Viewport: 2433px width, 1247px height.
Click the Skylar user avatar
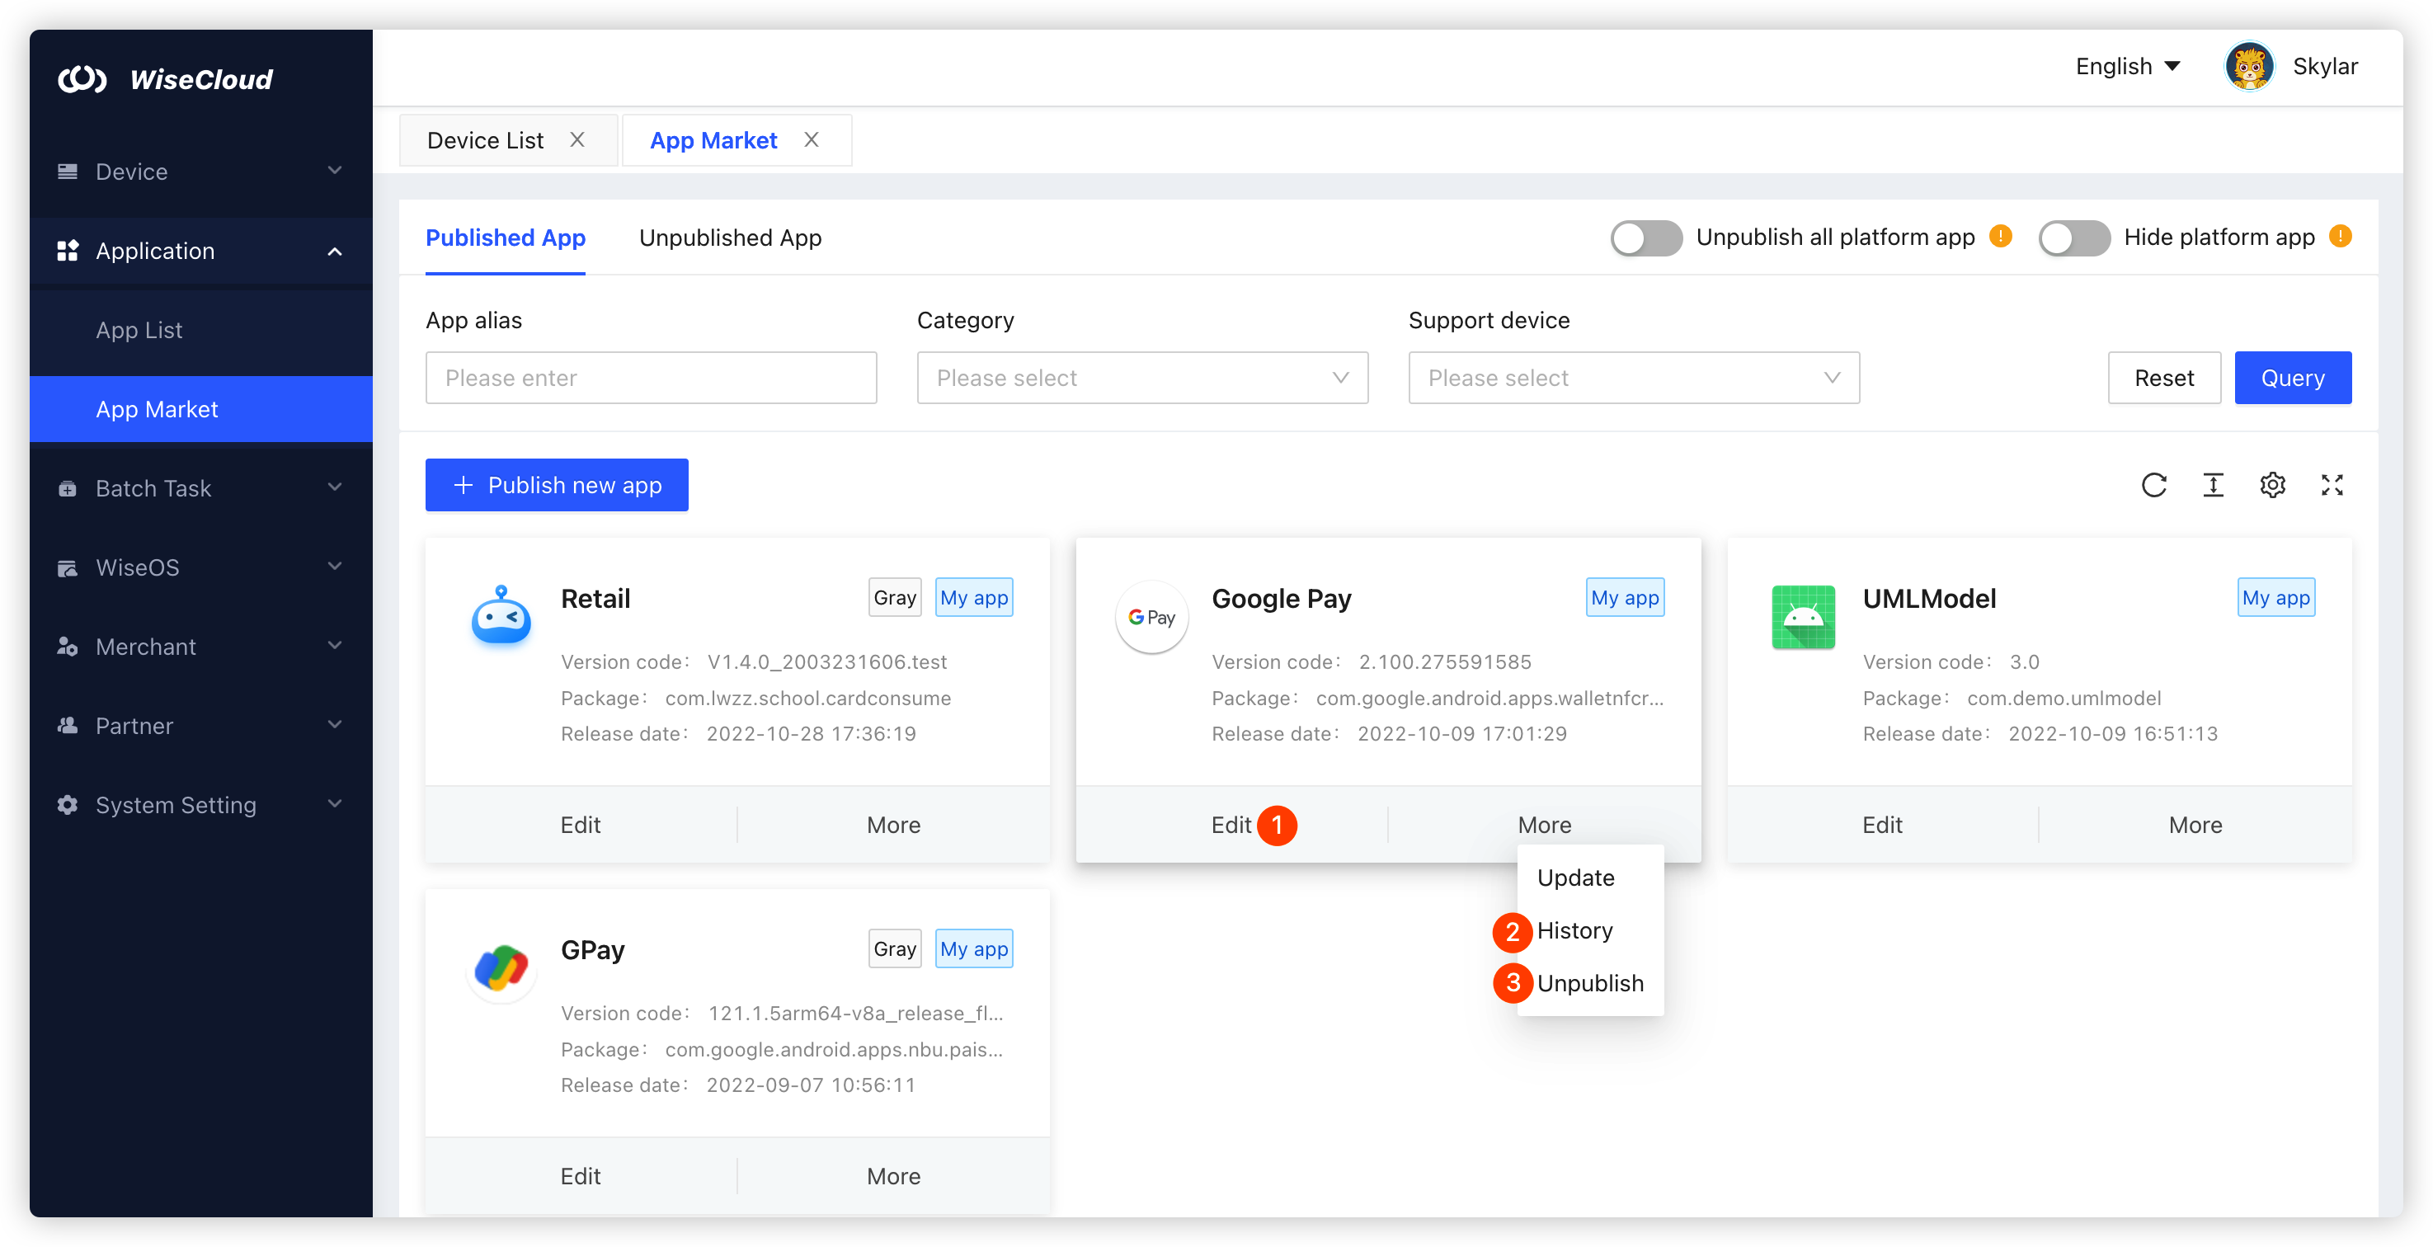click(2250, 67)
